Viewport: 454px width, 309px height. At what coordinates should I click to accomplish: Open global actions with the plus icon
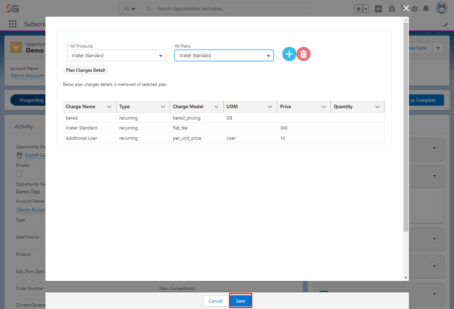tap(378, 9)
